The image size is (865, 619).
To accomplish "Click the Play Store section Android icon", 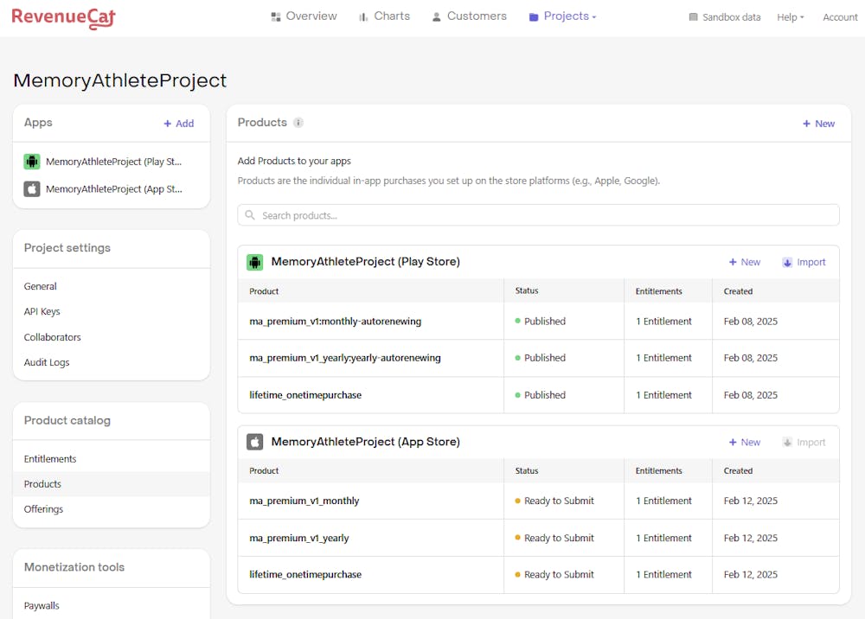I will pyautogui.click(x=254, y=262).
